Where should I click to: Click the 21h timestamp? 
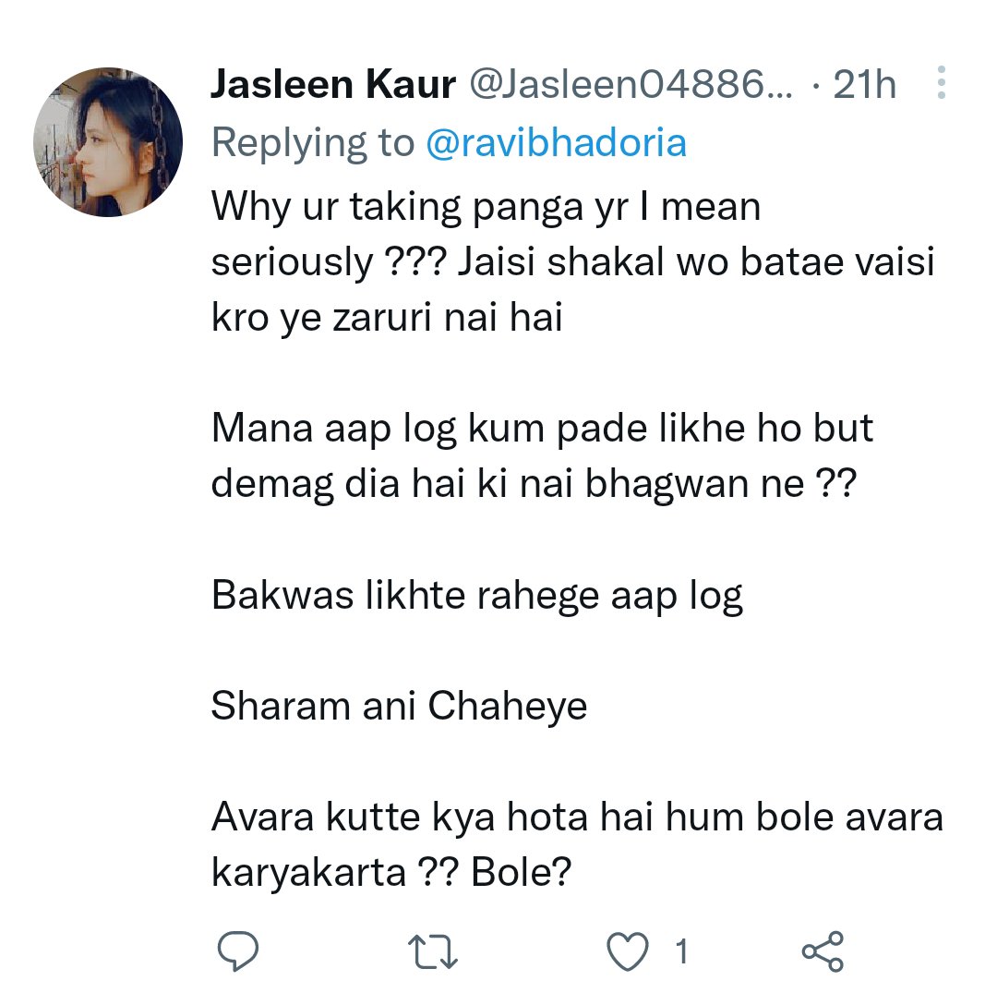click(864, 84)
